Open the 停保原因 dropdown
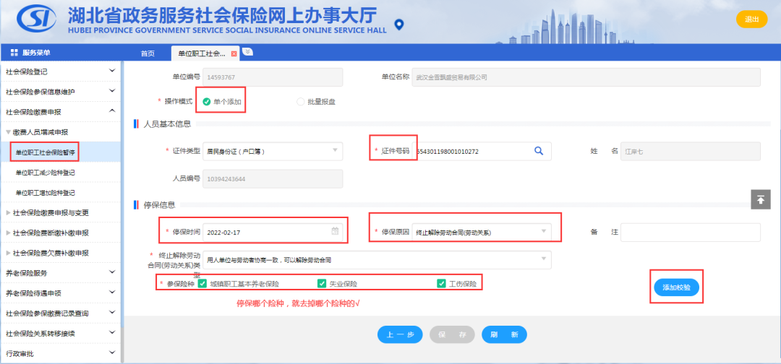This screenshot has height=364, width=781. coord(482,232)
